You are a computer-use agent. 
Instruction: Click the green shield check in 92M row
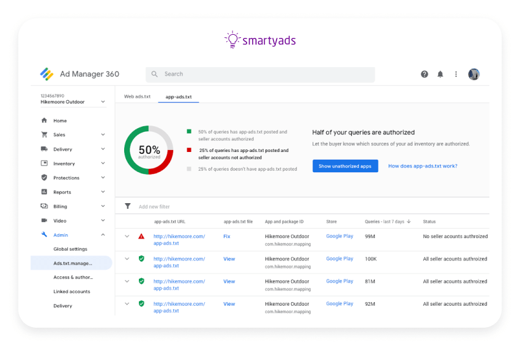coord(141,304)
